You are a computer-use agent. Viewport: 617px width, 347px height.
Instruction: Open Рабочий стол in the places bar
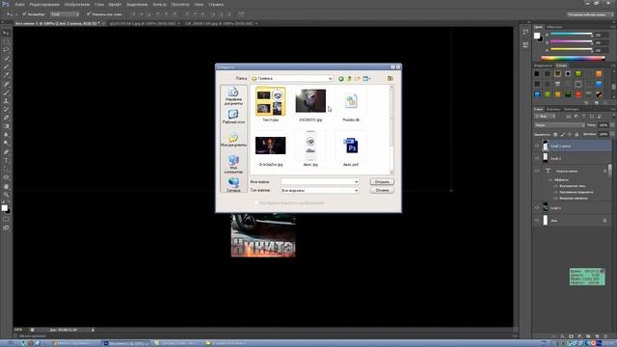tap(233, 117)
